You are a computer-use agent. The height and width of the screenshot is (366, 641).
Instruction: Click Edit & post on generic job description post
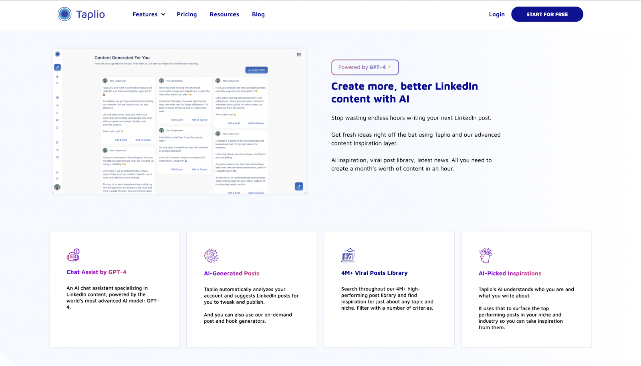[234, 123]
